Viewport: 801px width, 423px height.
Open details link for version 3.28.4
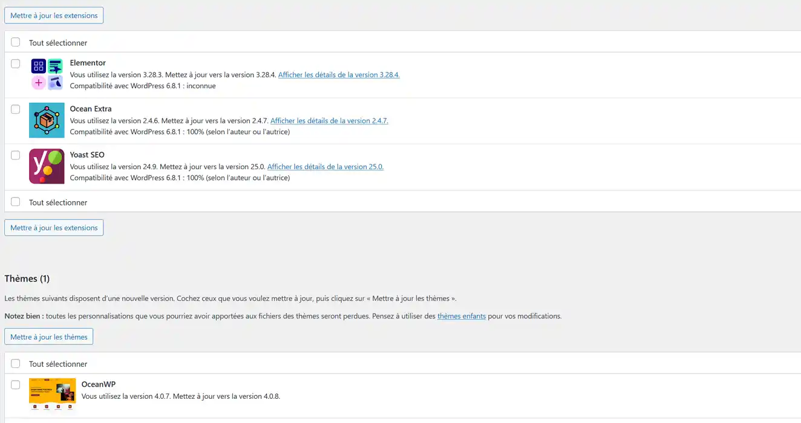339,75
